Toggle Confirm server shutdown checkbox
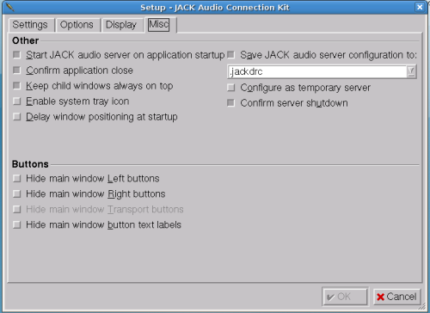 coord(230,103)
